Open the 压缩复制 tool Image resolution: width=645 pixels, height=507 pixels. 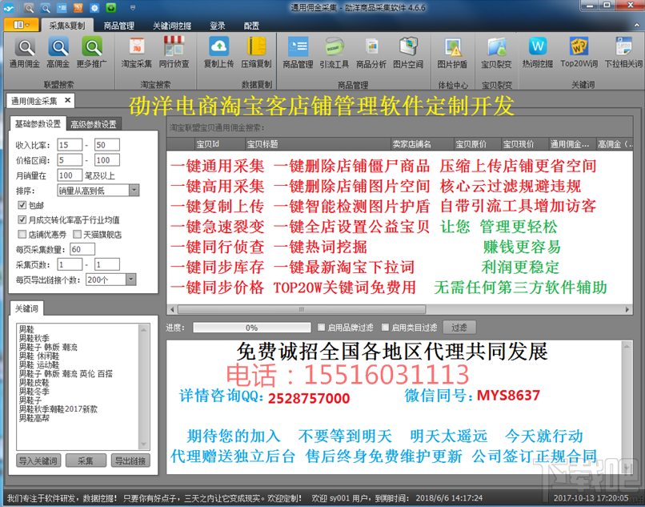256,52
